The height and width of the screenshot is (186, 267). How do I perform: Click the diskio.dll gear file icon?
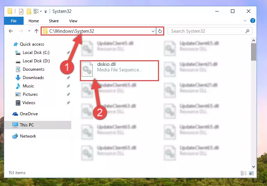[x=87, y=69]
